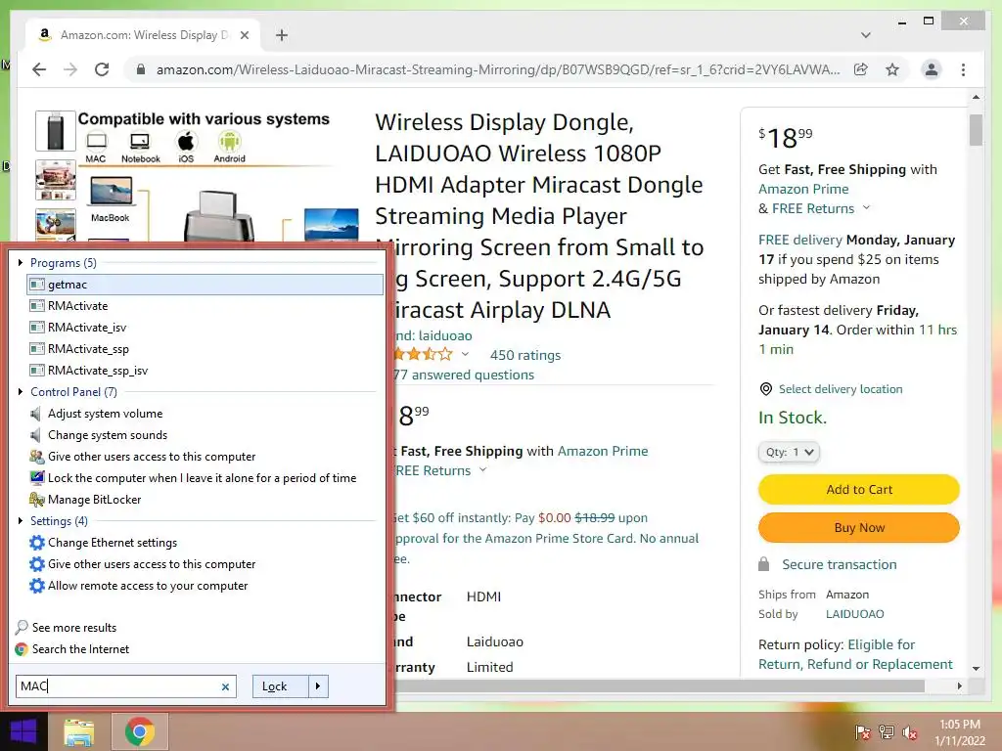The width and height of the screenshot is (1002, 751).
Task: Click the Chrome back arrow
Action: (39, 69)
